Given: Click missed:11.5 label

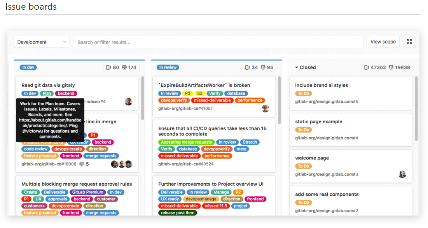Looking at the screenshot, I should pos(216,206).
